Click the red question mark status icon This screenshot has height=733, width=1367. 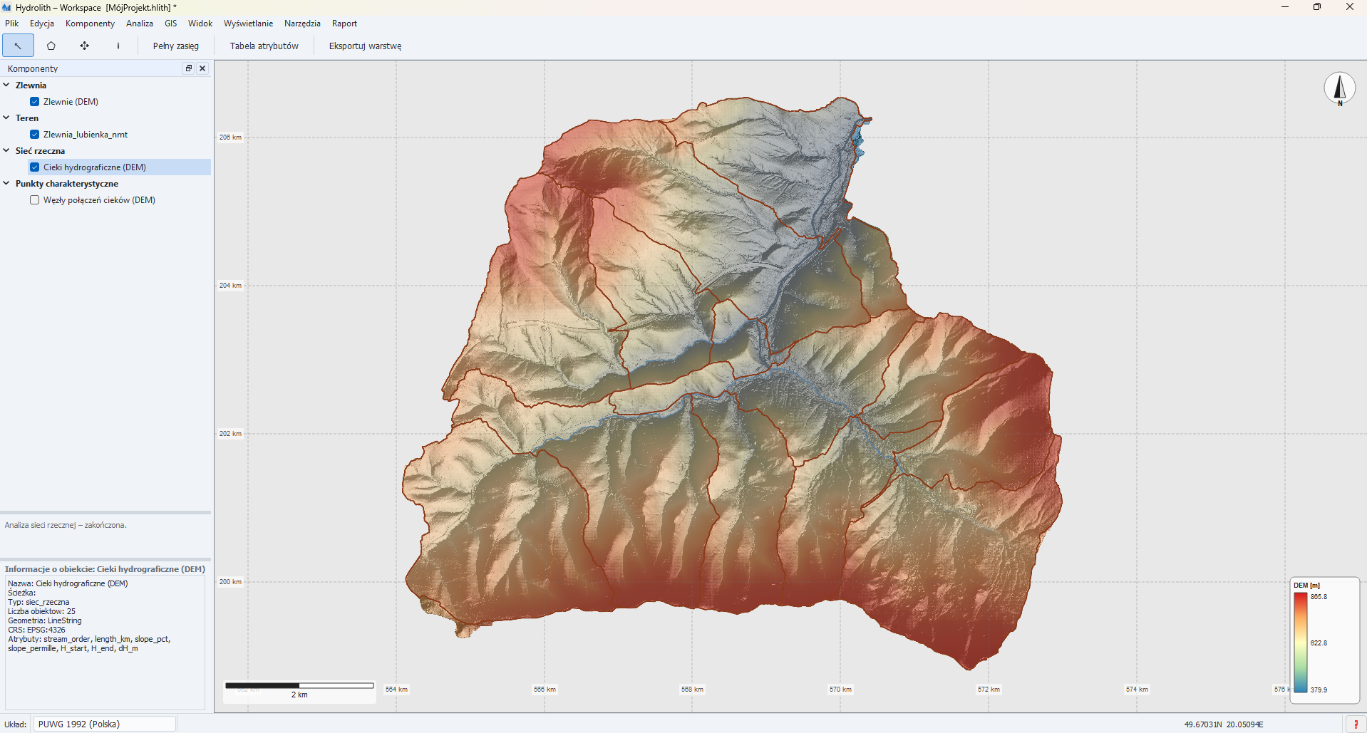1356,724
